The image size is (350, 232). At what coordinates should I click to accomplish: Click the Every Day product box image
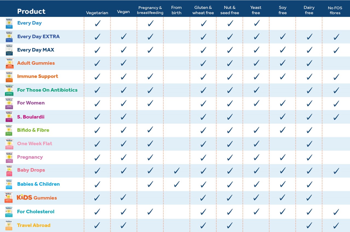pyautogui.click(x=9, y=23)
